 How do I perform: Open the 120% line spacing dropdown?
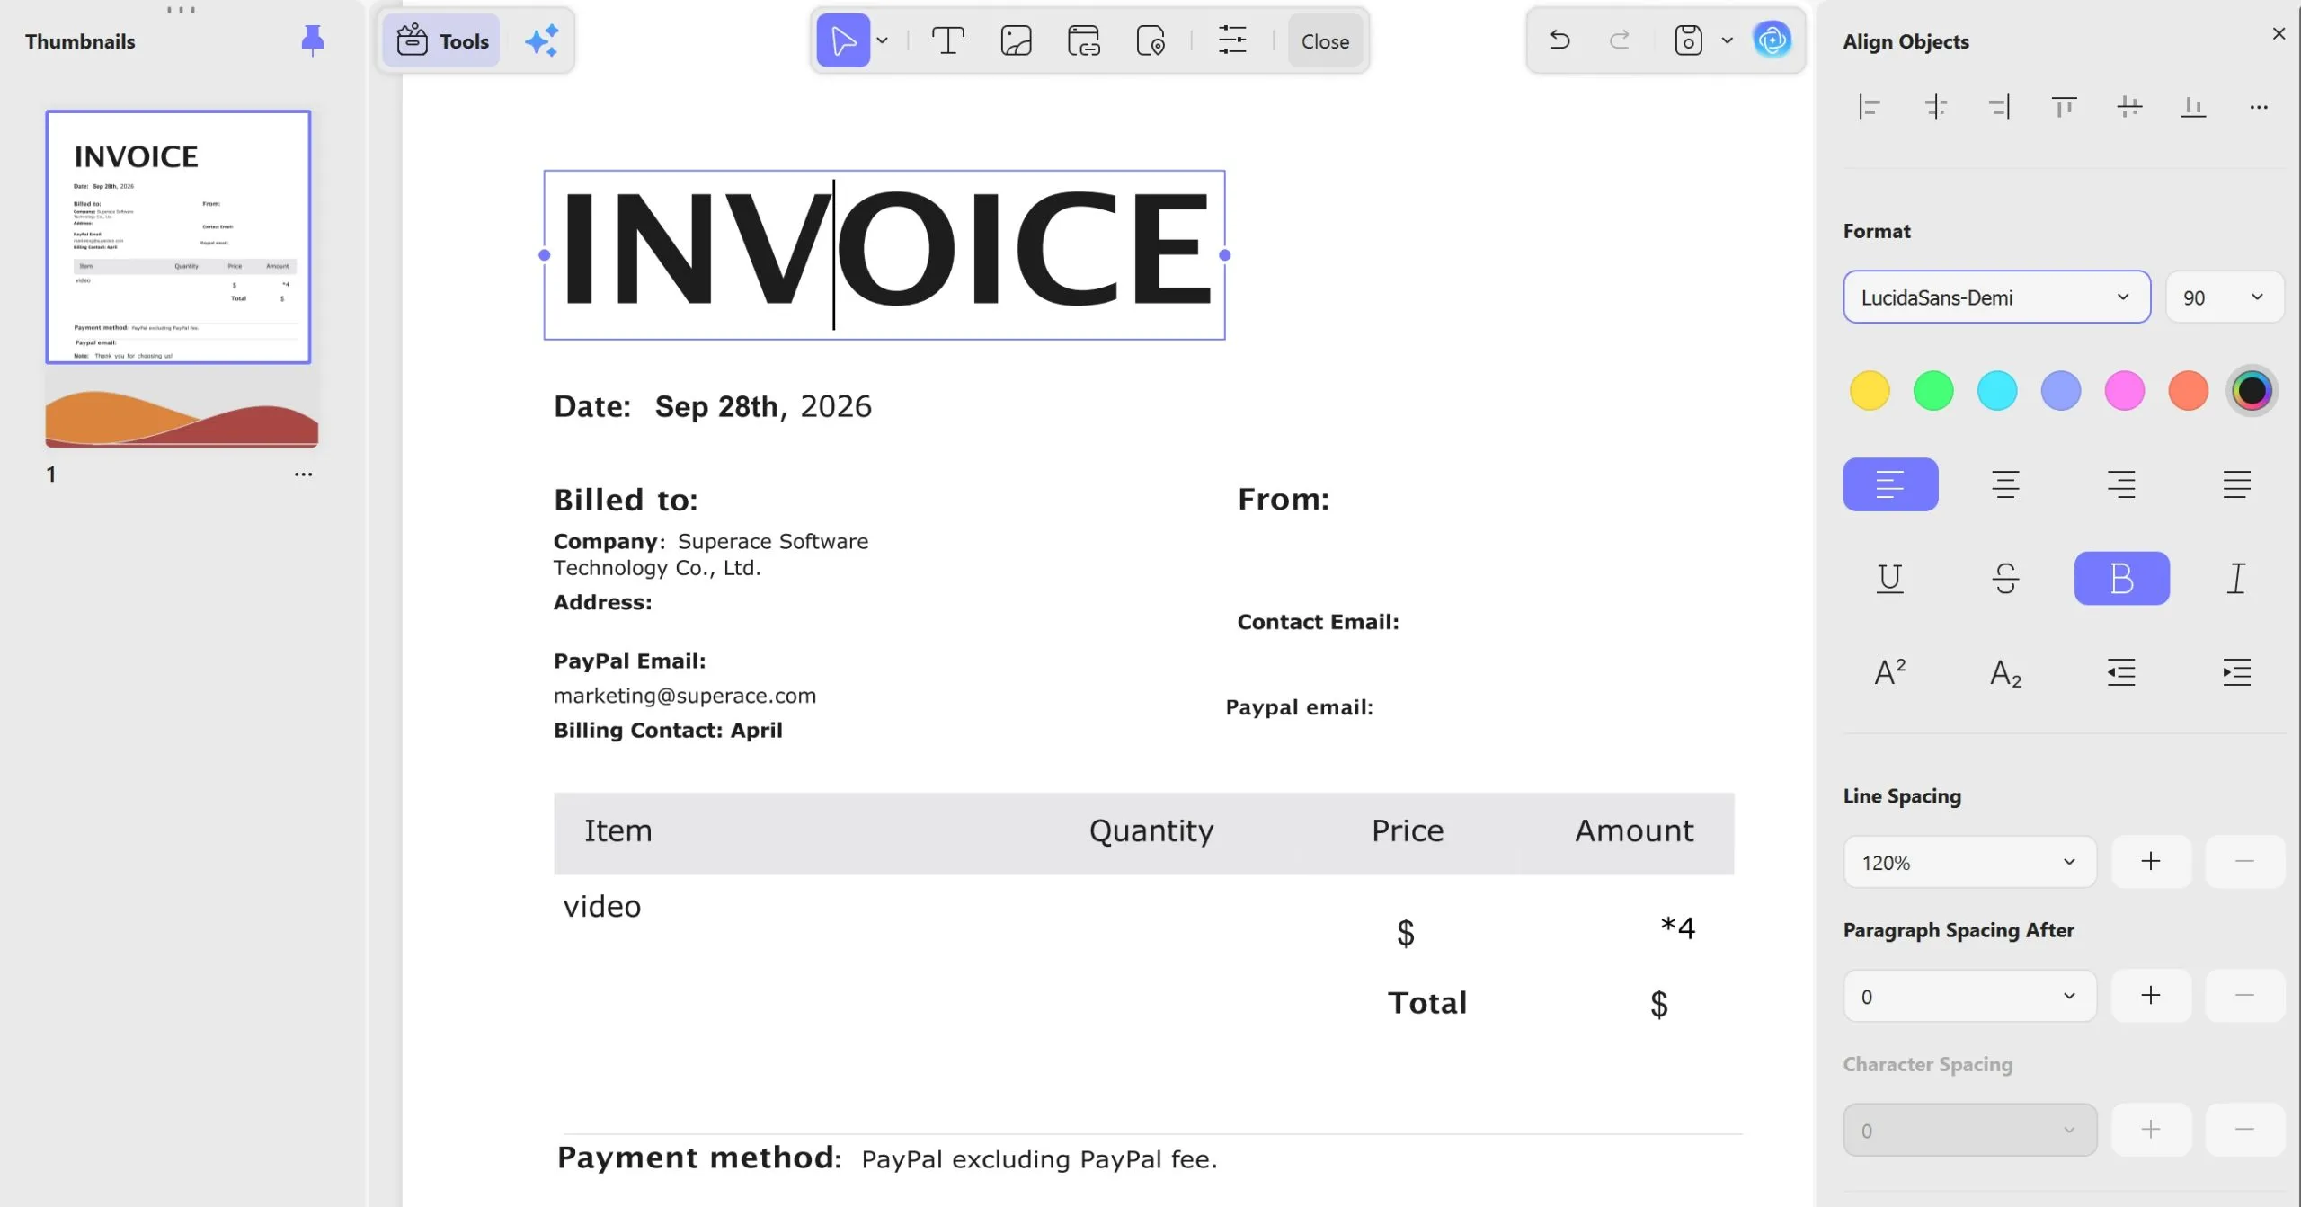tap(1969, 862)
